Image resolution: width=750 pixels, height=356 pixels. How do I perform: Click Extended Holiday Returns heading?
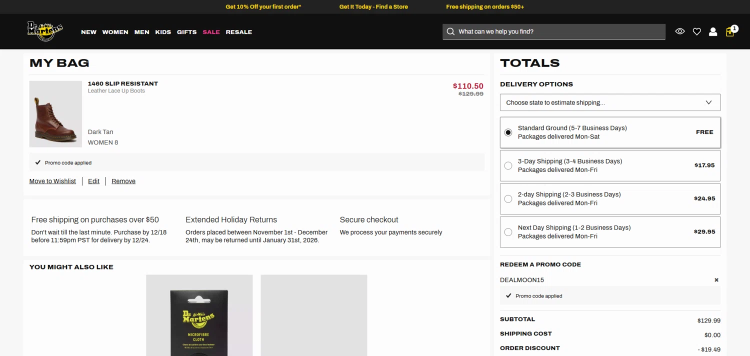click(x=231, y=219)
